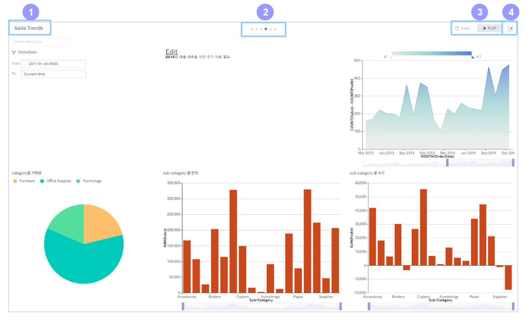This screenshot has width=530, height=320.
Task: Click area chart zoom slider right handle
Action: (513, 162)
